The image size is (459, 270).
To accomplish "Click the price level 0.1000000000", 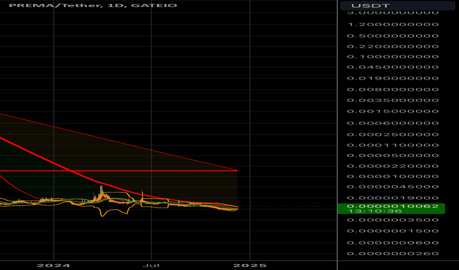I will [393, 56].
